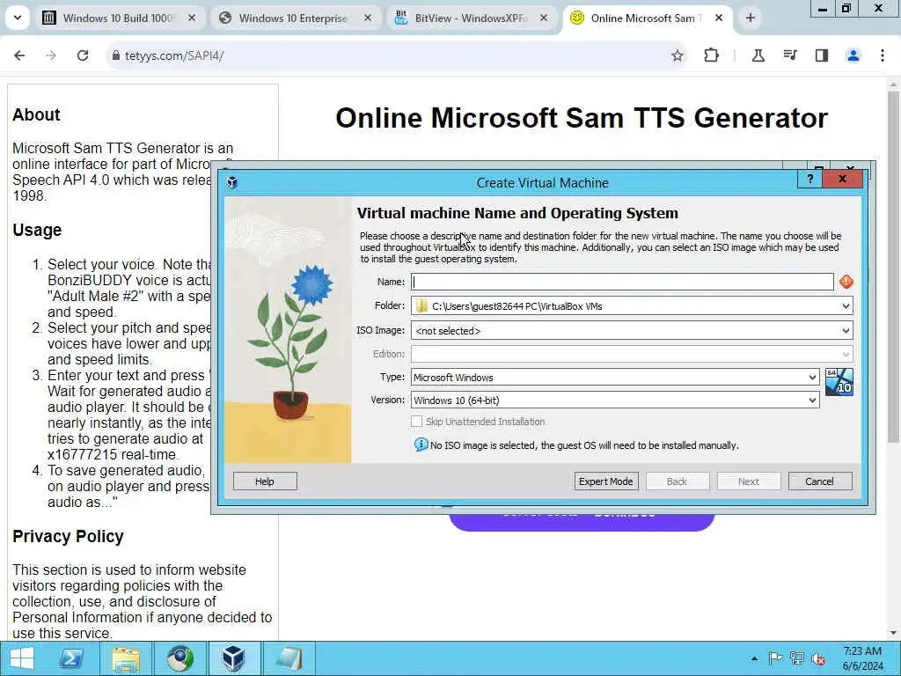The height and width of the screenshot is (676, 901).
Task: Click the taskbar clock showing 7:23 AM
Action: 862,658
